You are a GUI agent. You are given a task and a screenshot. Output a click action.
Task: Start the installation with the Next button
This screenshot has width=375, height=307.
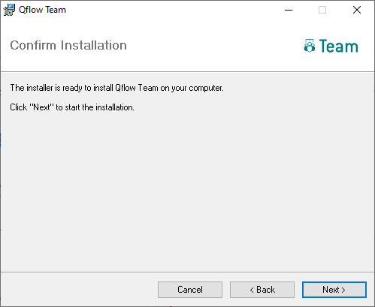click(x=334, y=290)
